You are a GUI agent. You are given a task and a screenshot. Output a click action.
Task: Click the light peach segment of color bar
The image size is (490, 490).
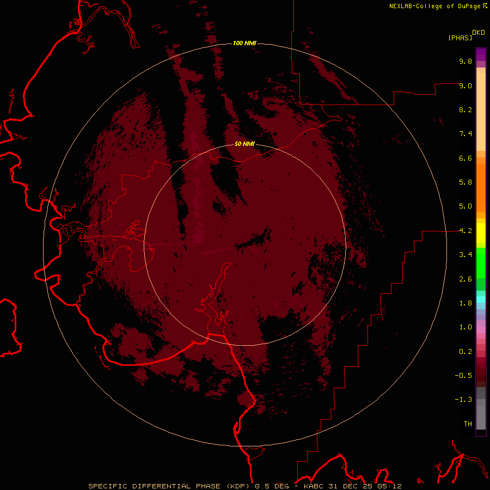click(481, 112)
